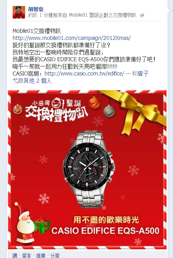Click 分享 to share the post
The height and width of the screenshot is (258, 174).
(x=55, y=256)
